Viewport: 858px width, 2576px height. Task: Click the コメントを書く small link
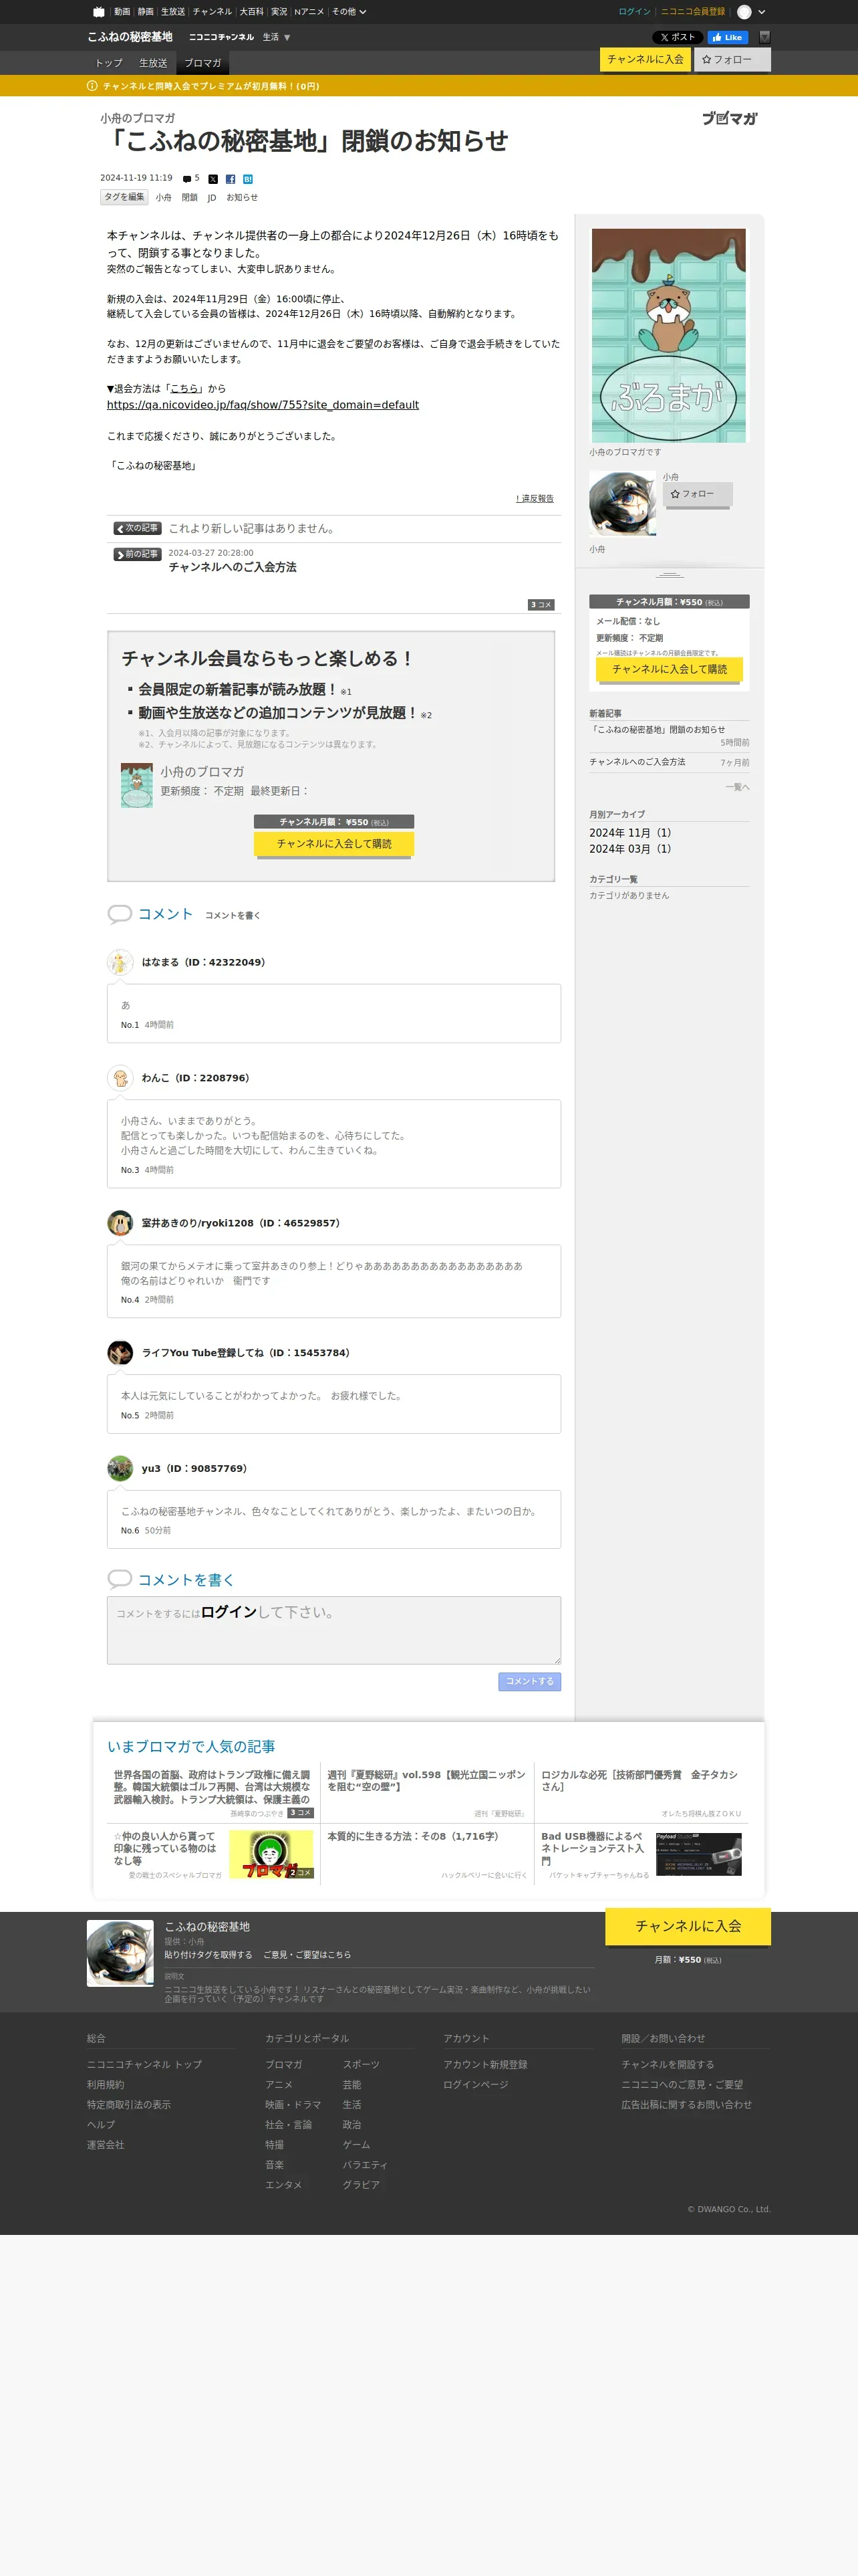coord(232,915)
